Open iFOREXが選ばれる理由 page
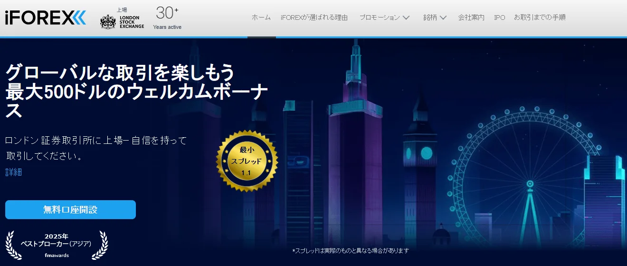Viewport: 627px width, 266px height. (x=314, y=18)
